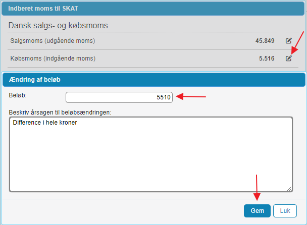This screenshot has width=307, height=225.
Task: Close the dialog using Luk
Action: [285, 211]
